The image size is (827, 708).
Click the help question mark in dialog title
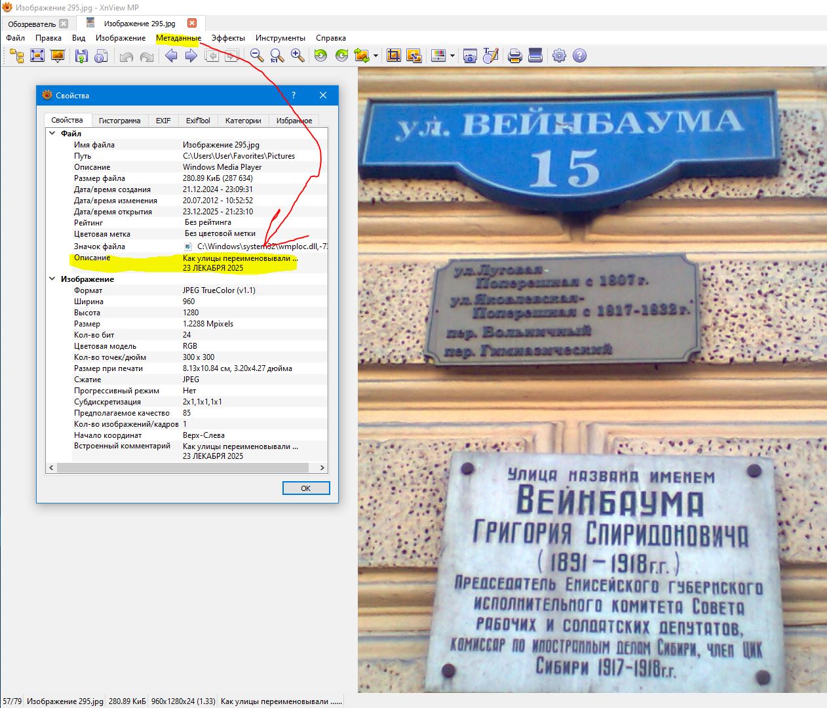293,95
